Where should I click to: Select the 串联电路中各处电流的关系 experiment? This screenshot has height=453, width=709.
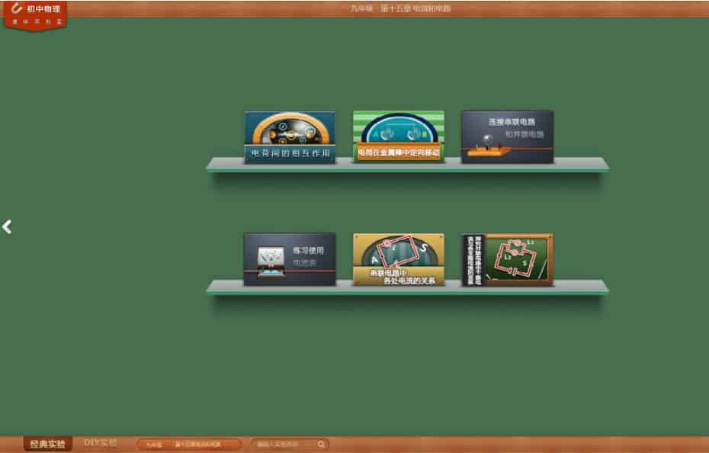pyautogui.click(x=398, y=259)
